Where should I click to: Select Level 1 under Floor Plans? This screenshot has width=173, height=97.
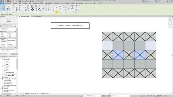[x=8, y=61]
